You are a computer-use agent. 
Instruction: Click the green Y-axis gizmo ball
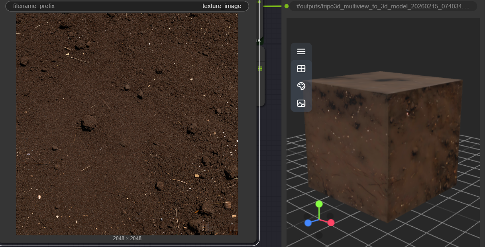319,204
